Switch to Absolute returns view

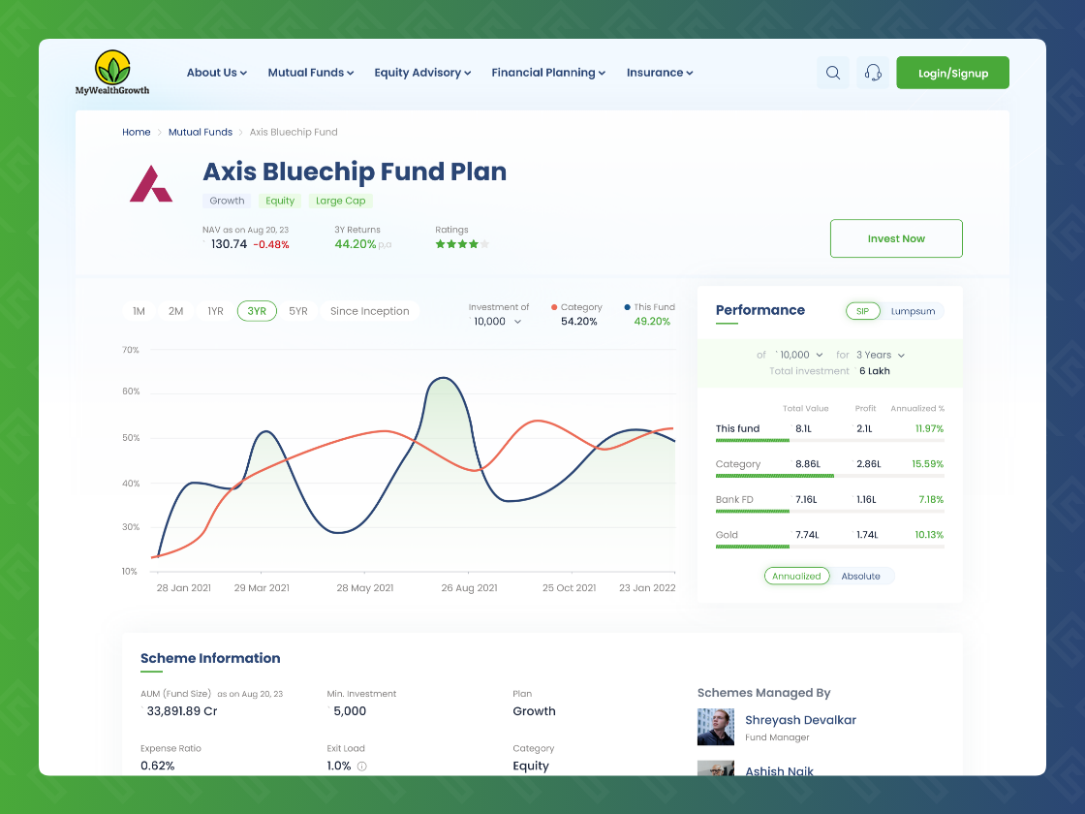coord(861,576)
